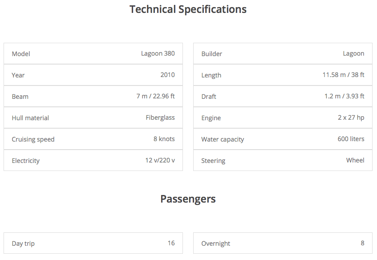Select the Wheel steering value

(355, 160)
